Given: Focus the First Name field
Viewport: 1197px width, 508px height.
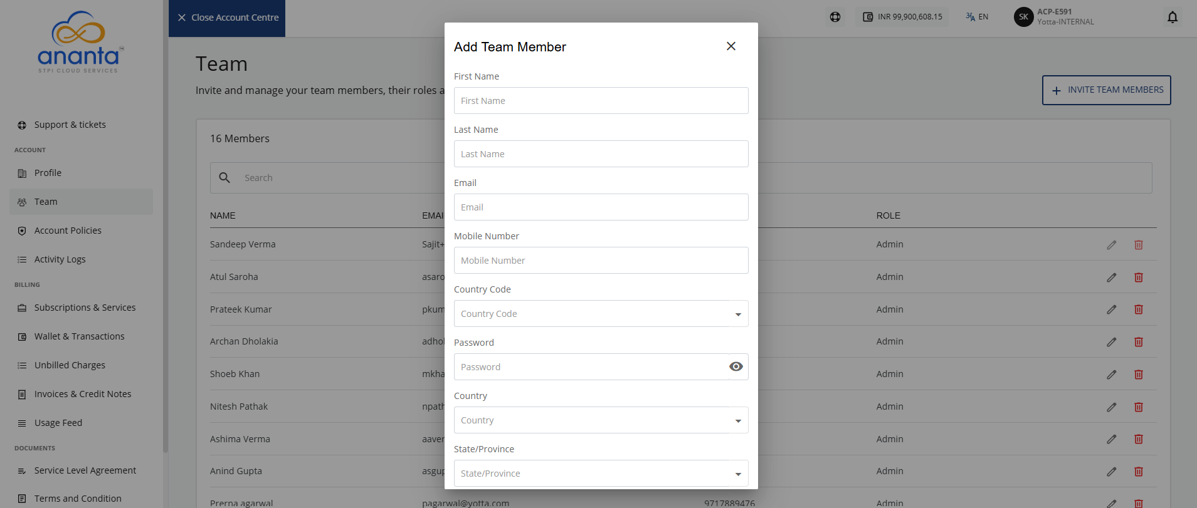Looking at the screenshot, I should (x=601, y=101).
